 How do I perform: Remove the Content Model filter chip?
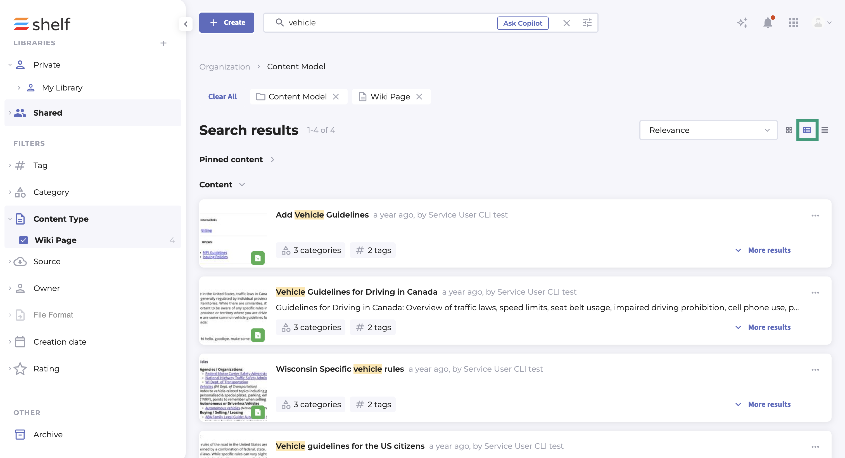(336, 97)
